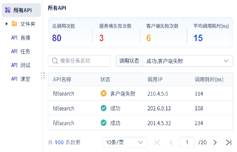Click the 搜索任务名称 search field

pos(79,61)
